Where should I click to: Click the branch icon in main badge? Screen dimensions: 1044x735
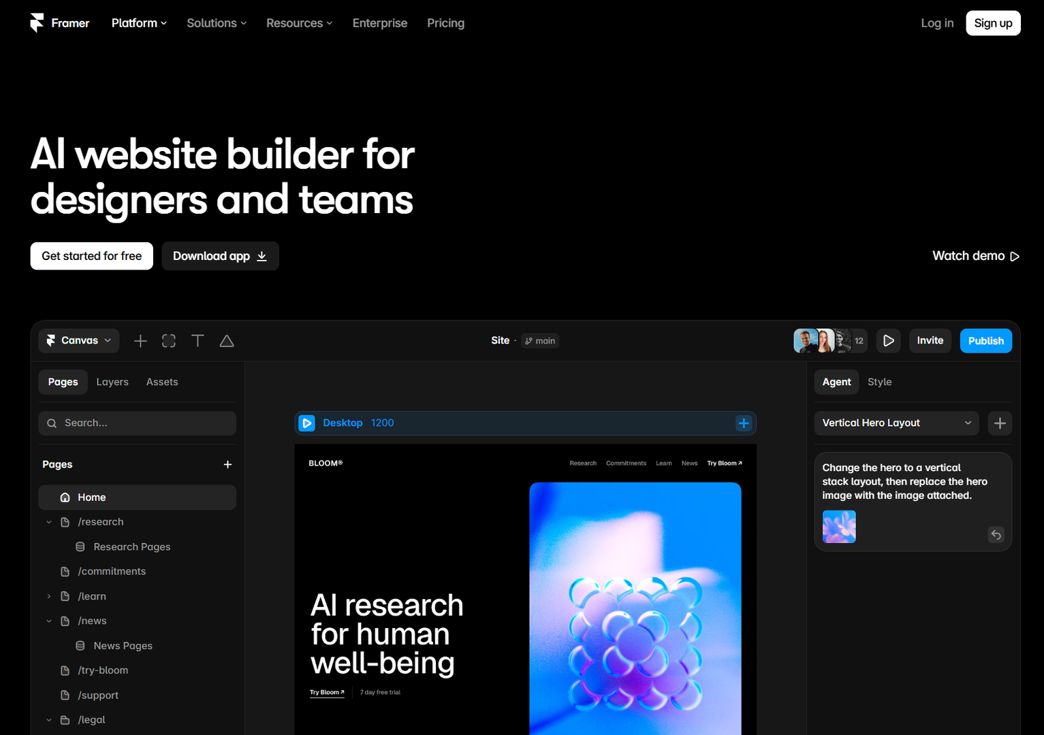click(528, 341)
